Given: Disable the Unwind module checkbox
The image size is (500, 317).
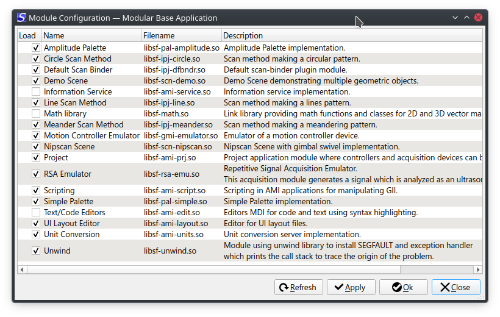Looking at the screenshot, I should tap(36, 251).
